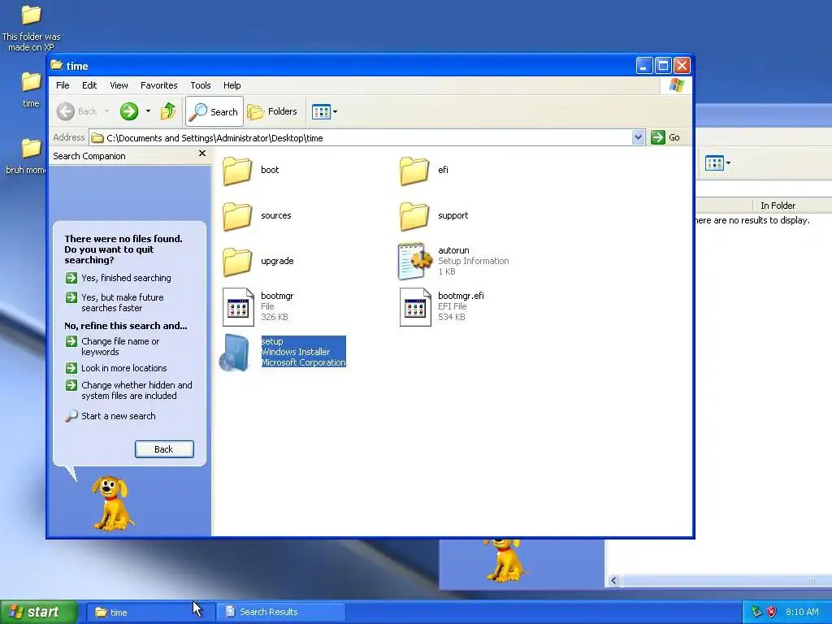Click the Rover search dog character
This screenshot has width=832, height=624.
pos(112,503)
